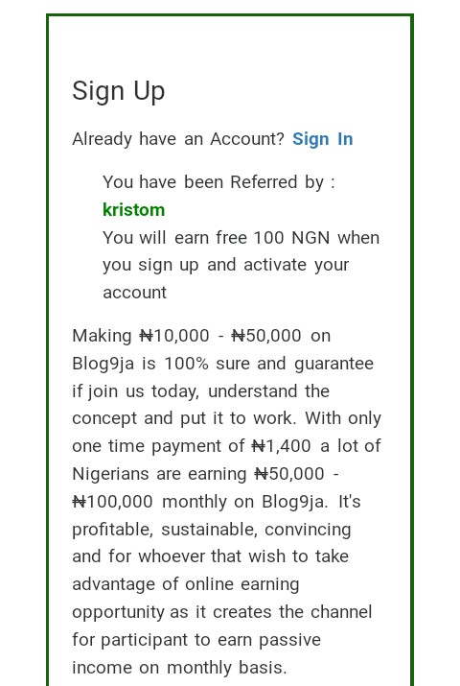Viewport: 460px width, 686px height.
Task: Click the word 'Nigerians' in the paragraph
Action: coord(110,474)
